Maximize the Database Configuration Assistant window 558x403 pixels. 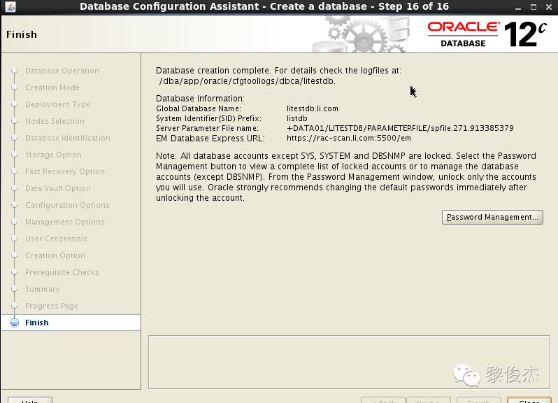[533, 7]
